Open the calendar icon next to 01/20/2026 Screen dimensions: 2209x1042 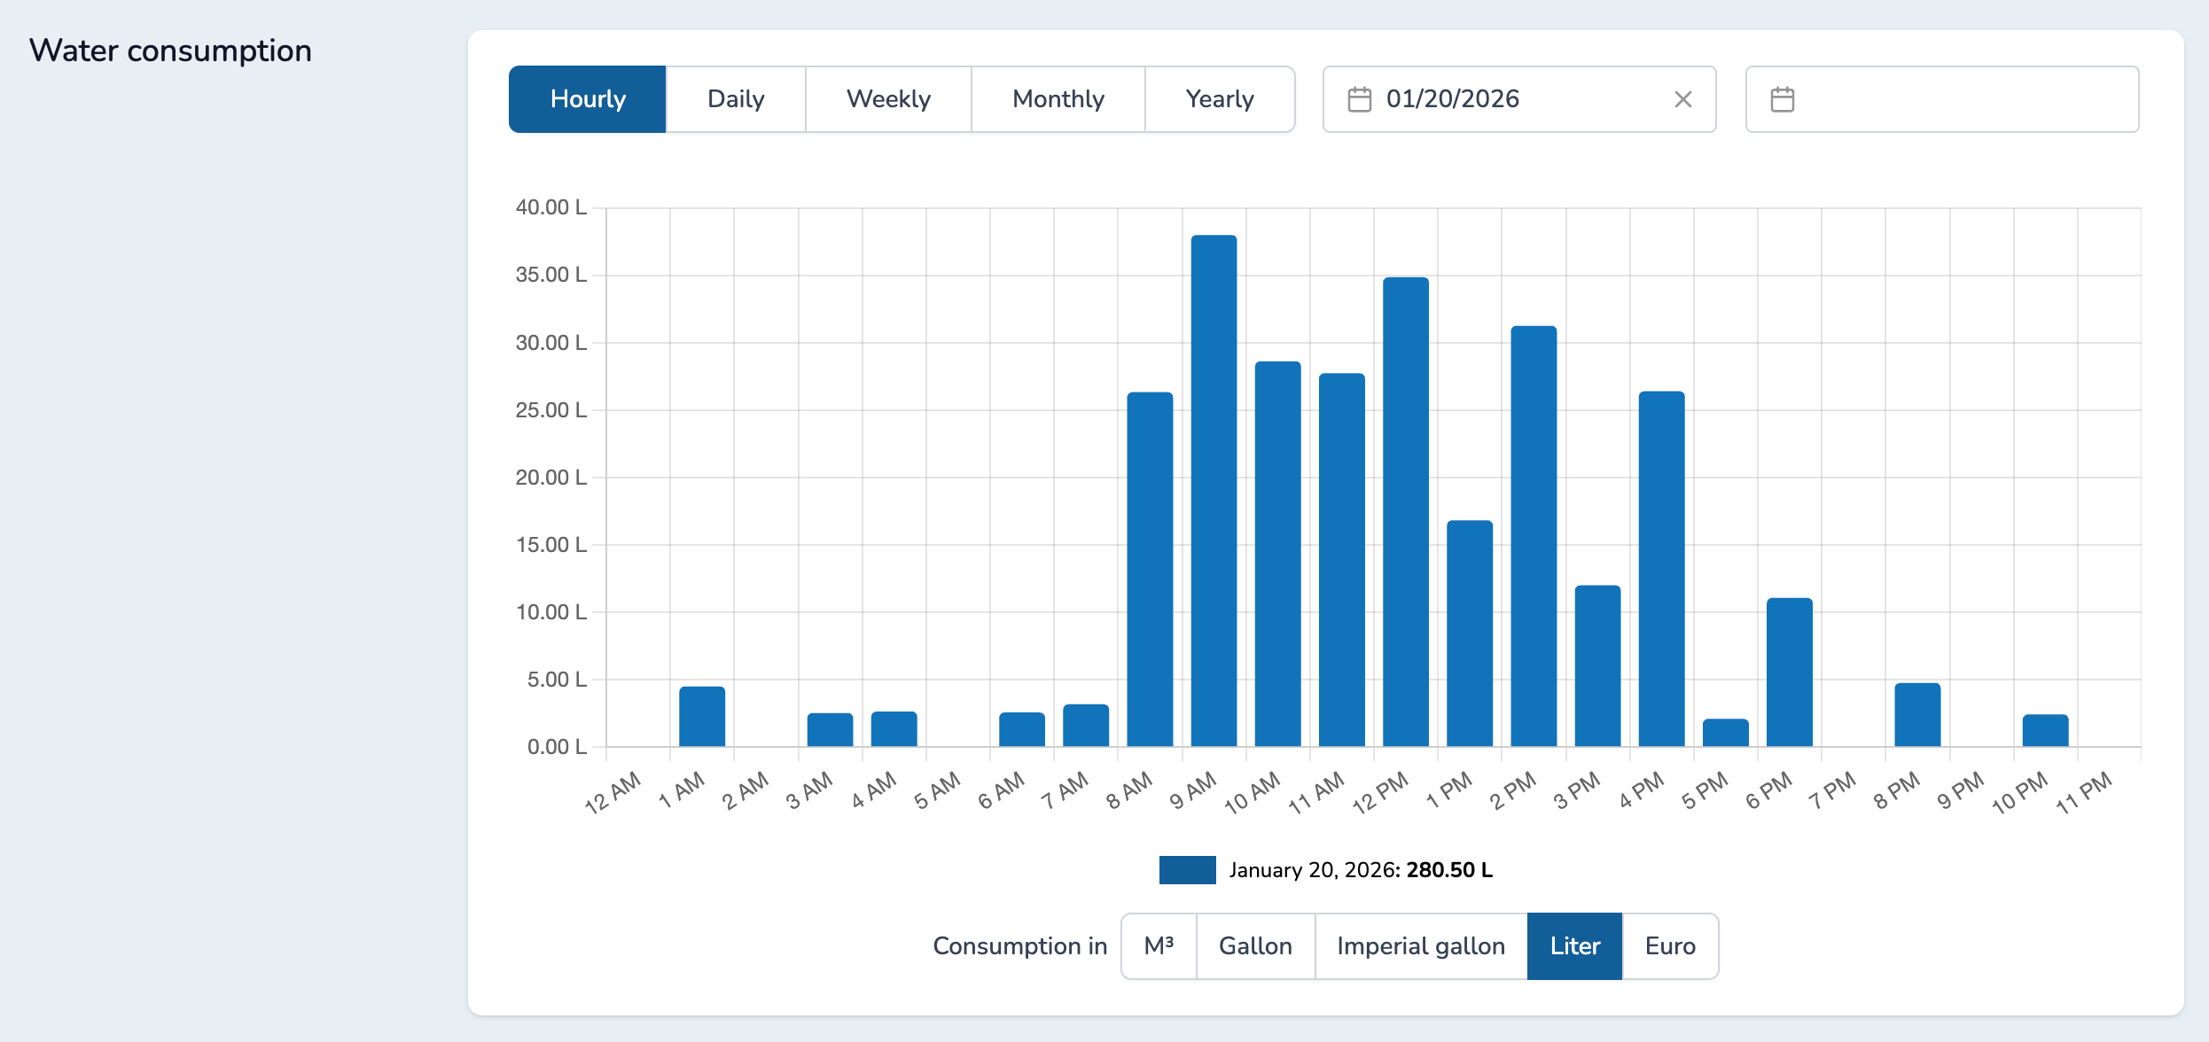click(1359, 99)
